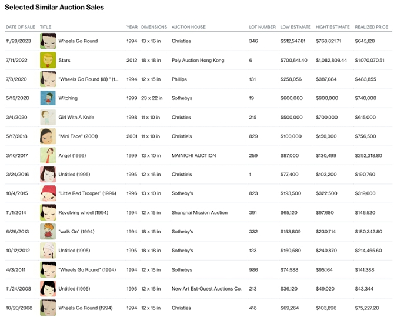The width and height of the screenshot is (394, 317).
Task: Sort by the Date of Sale column header
Action: 21,27
